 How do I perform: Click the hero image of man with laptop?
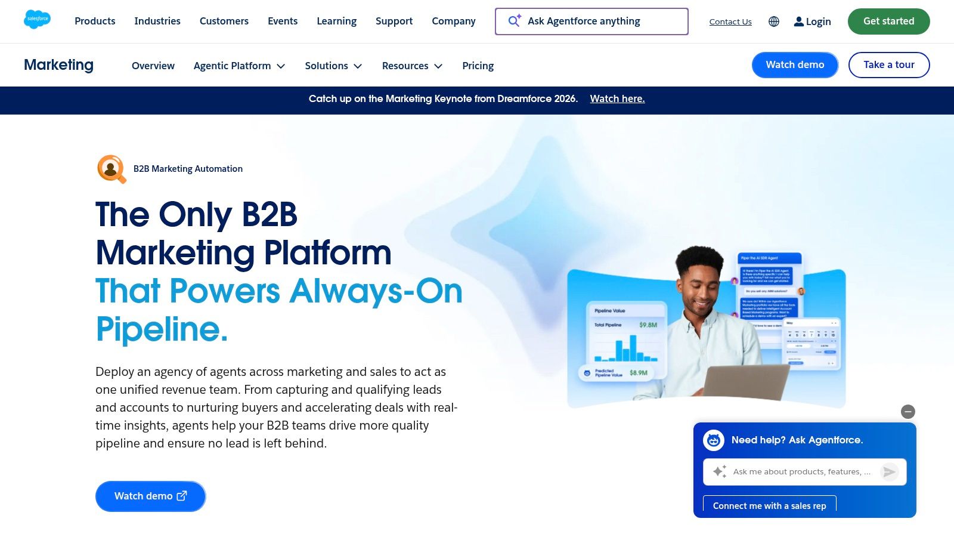pyautogui.click(x=706, y=326)
